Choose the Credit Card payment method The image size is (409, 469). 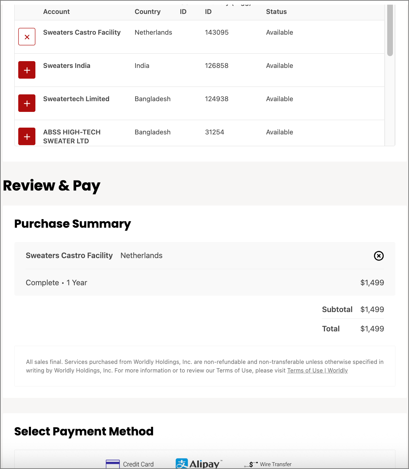coord(130,464)
